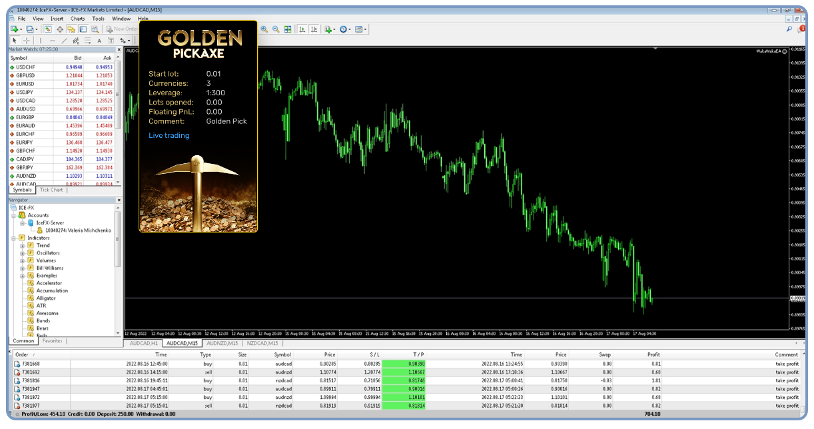The width and height of the screenshot is (814, 429).
Task: Close the Navigator panel
Action: pyautogui.click(x=119, y=200)
